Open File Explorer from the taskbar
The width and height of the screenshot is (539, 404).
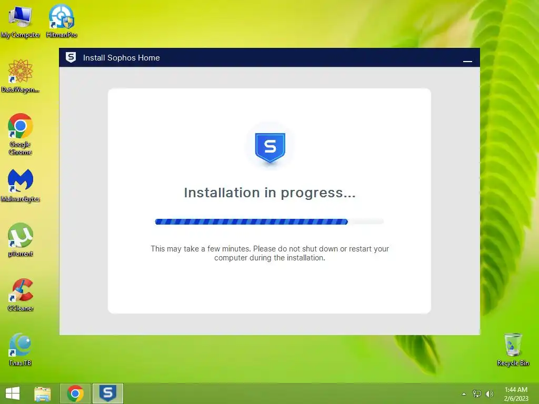(43, 393)
